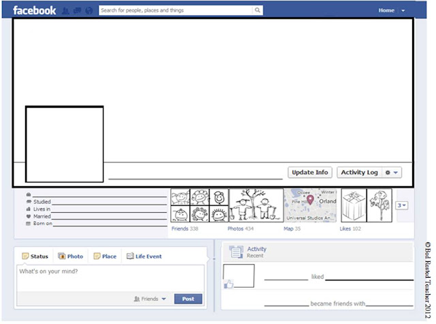Click the Studied label
This screenshot has height=324, width=436.
coord(42,202)
